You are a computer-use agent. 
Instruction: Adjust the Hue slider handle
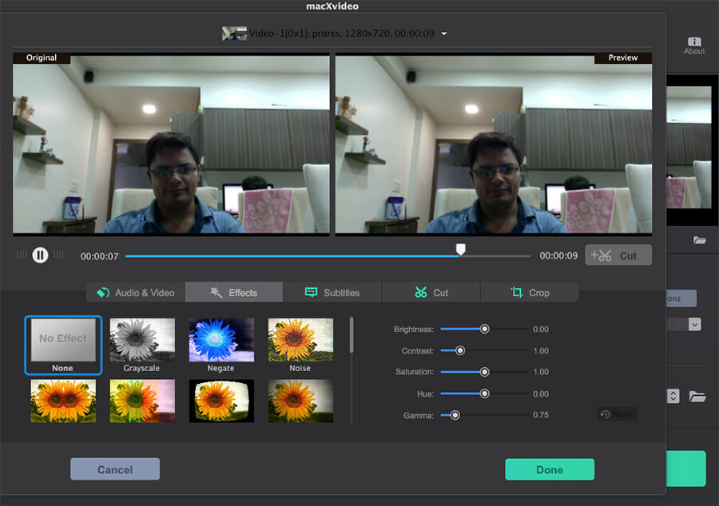[x=484, y=393]
